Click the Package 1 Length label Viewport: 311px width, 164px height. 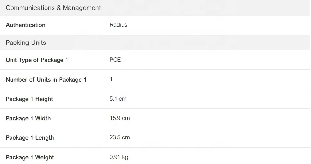coord(30,138)
